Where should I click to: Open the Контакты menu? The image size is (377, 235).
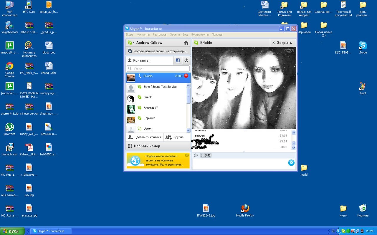pyautogui.click(x=143, y=35)
